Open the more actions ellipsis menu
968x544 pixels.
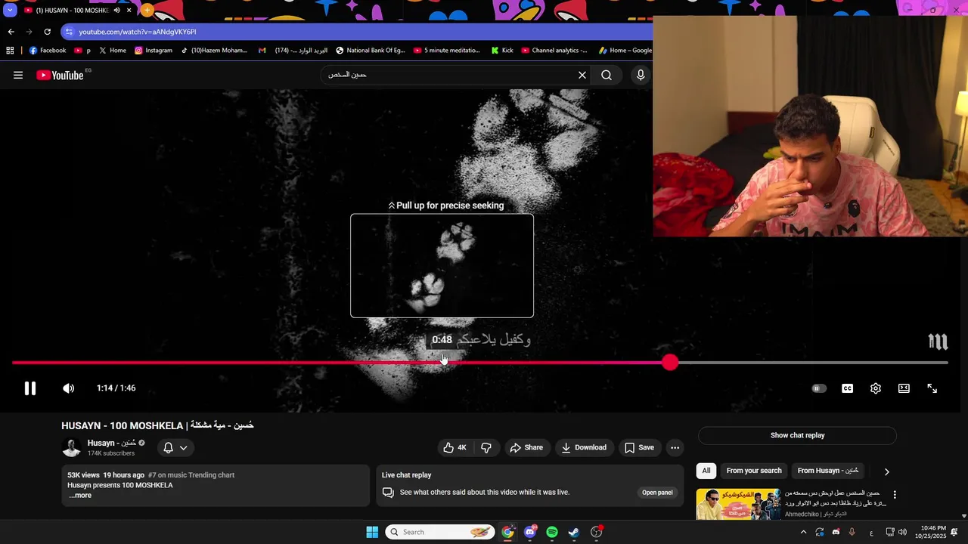click(675, 447)
